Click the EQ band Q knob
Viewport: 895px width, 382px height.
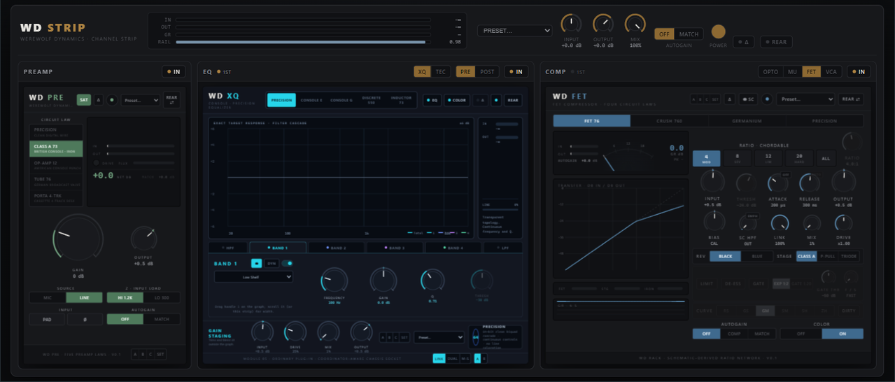pyautogui.click(x=432, y=281)
